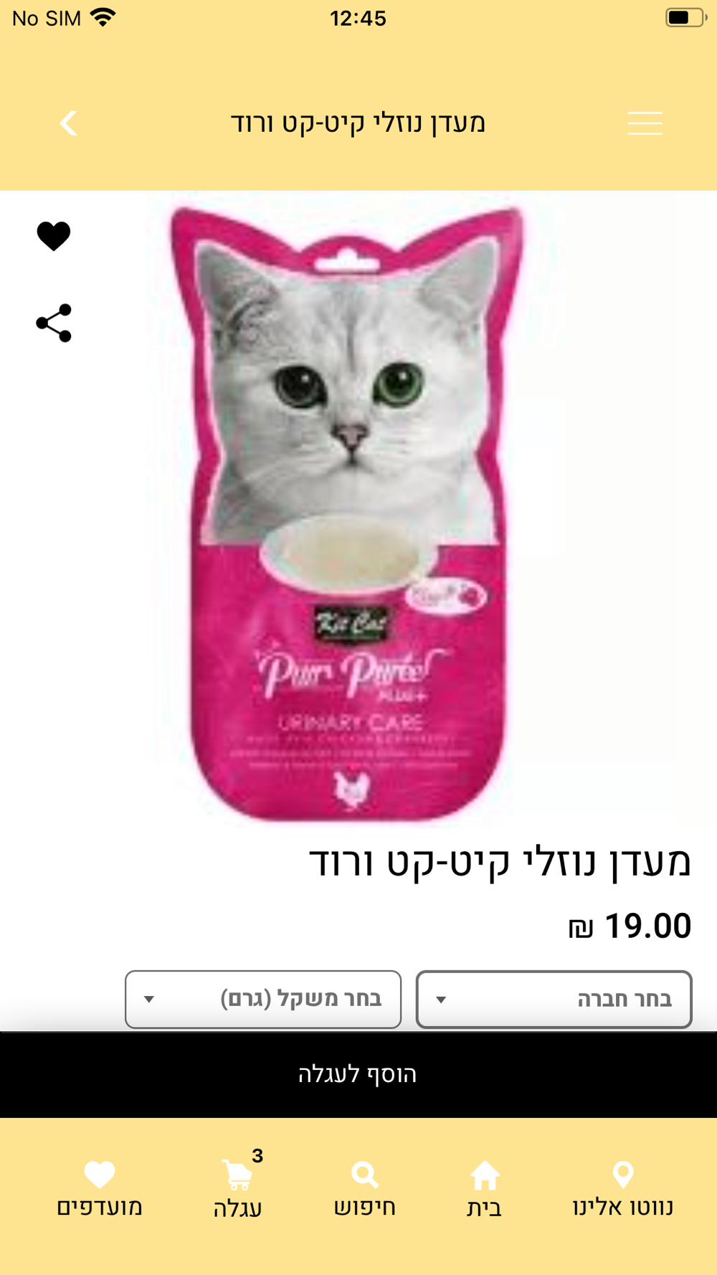
Task: Click the arrow of the company selector
Action: (x=441, y=1000)
